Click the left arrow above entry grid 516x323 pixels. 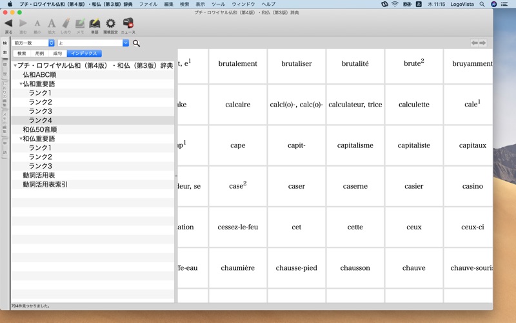(475, 43)
